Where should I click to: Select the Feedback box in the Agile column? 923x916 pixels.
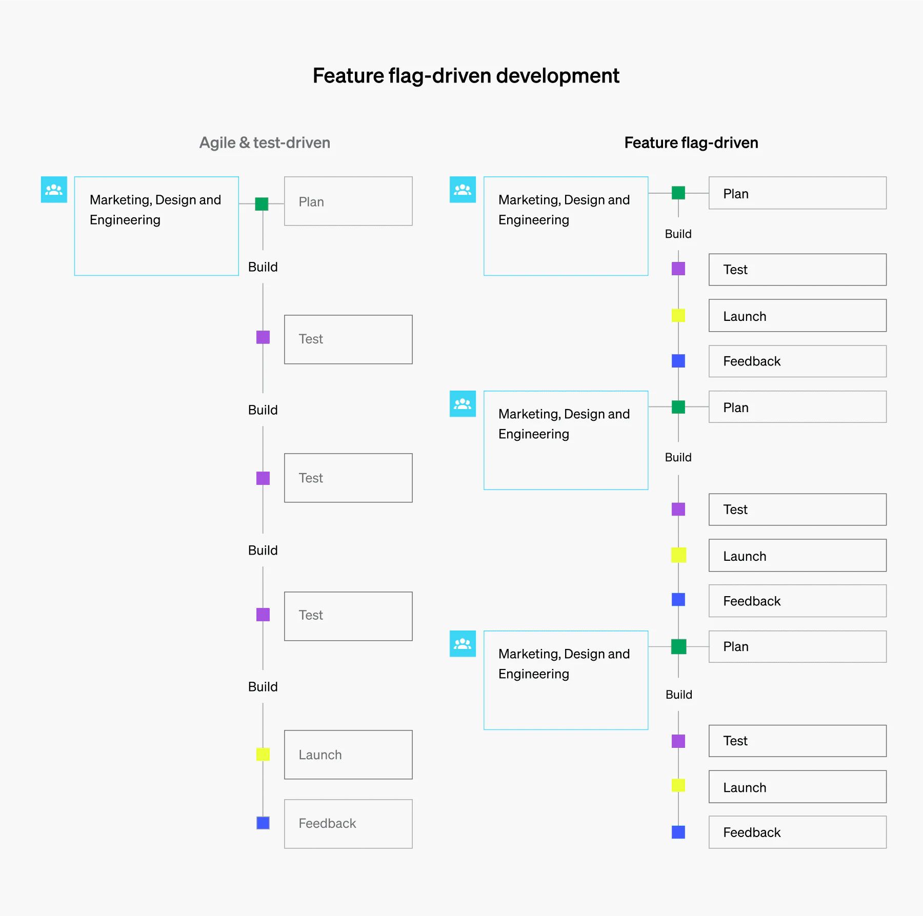[x=348, y=824]
